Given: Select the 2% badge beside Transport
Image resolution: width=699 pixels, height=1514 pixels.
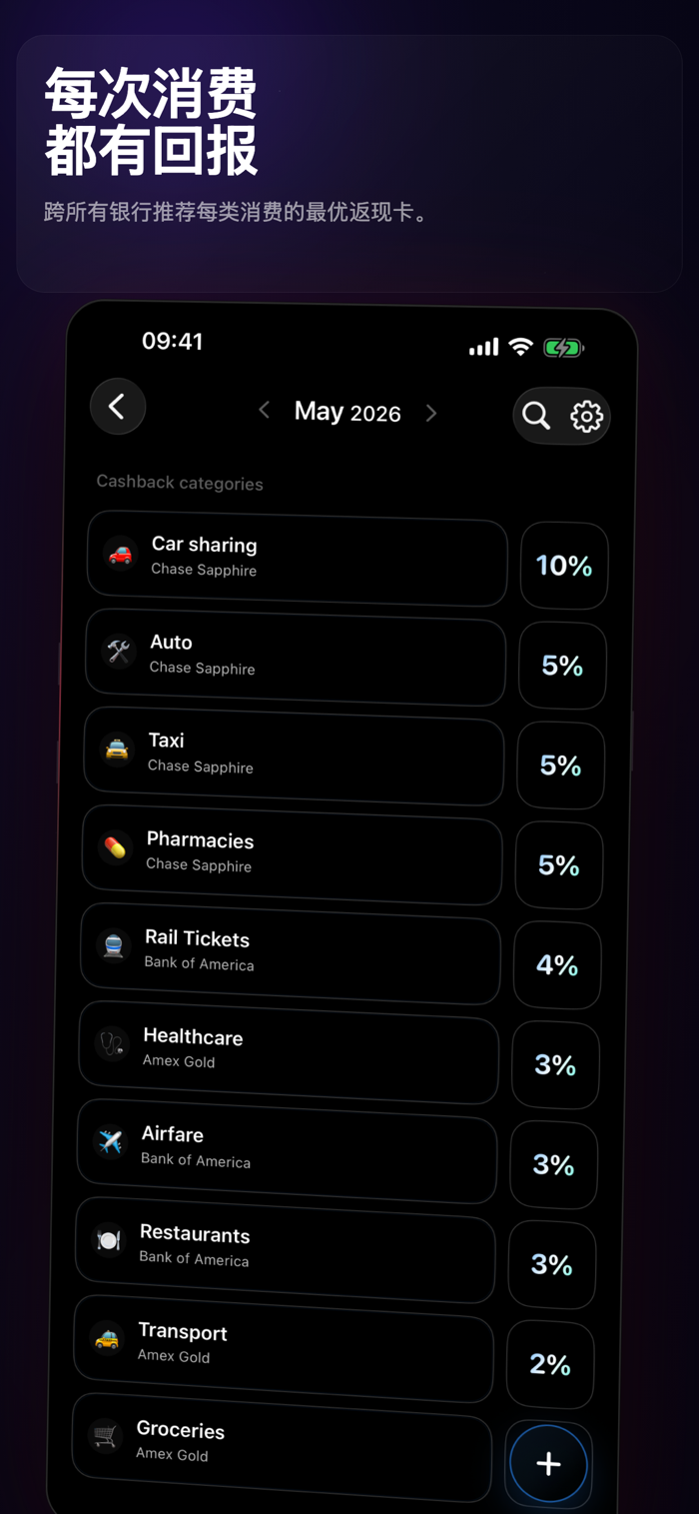Looking at the screenshot, I should [x=550, y=1365].
